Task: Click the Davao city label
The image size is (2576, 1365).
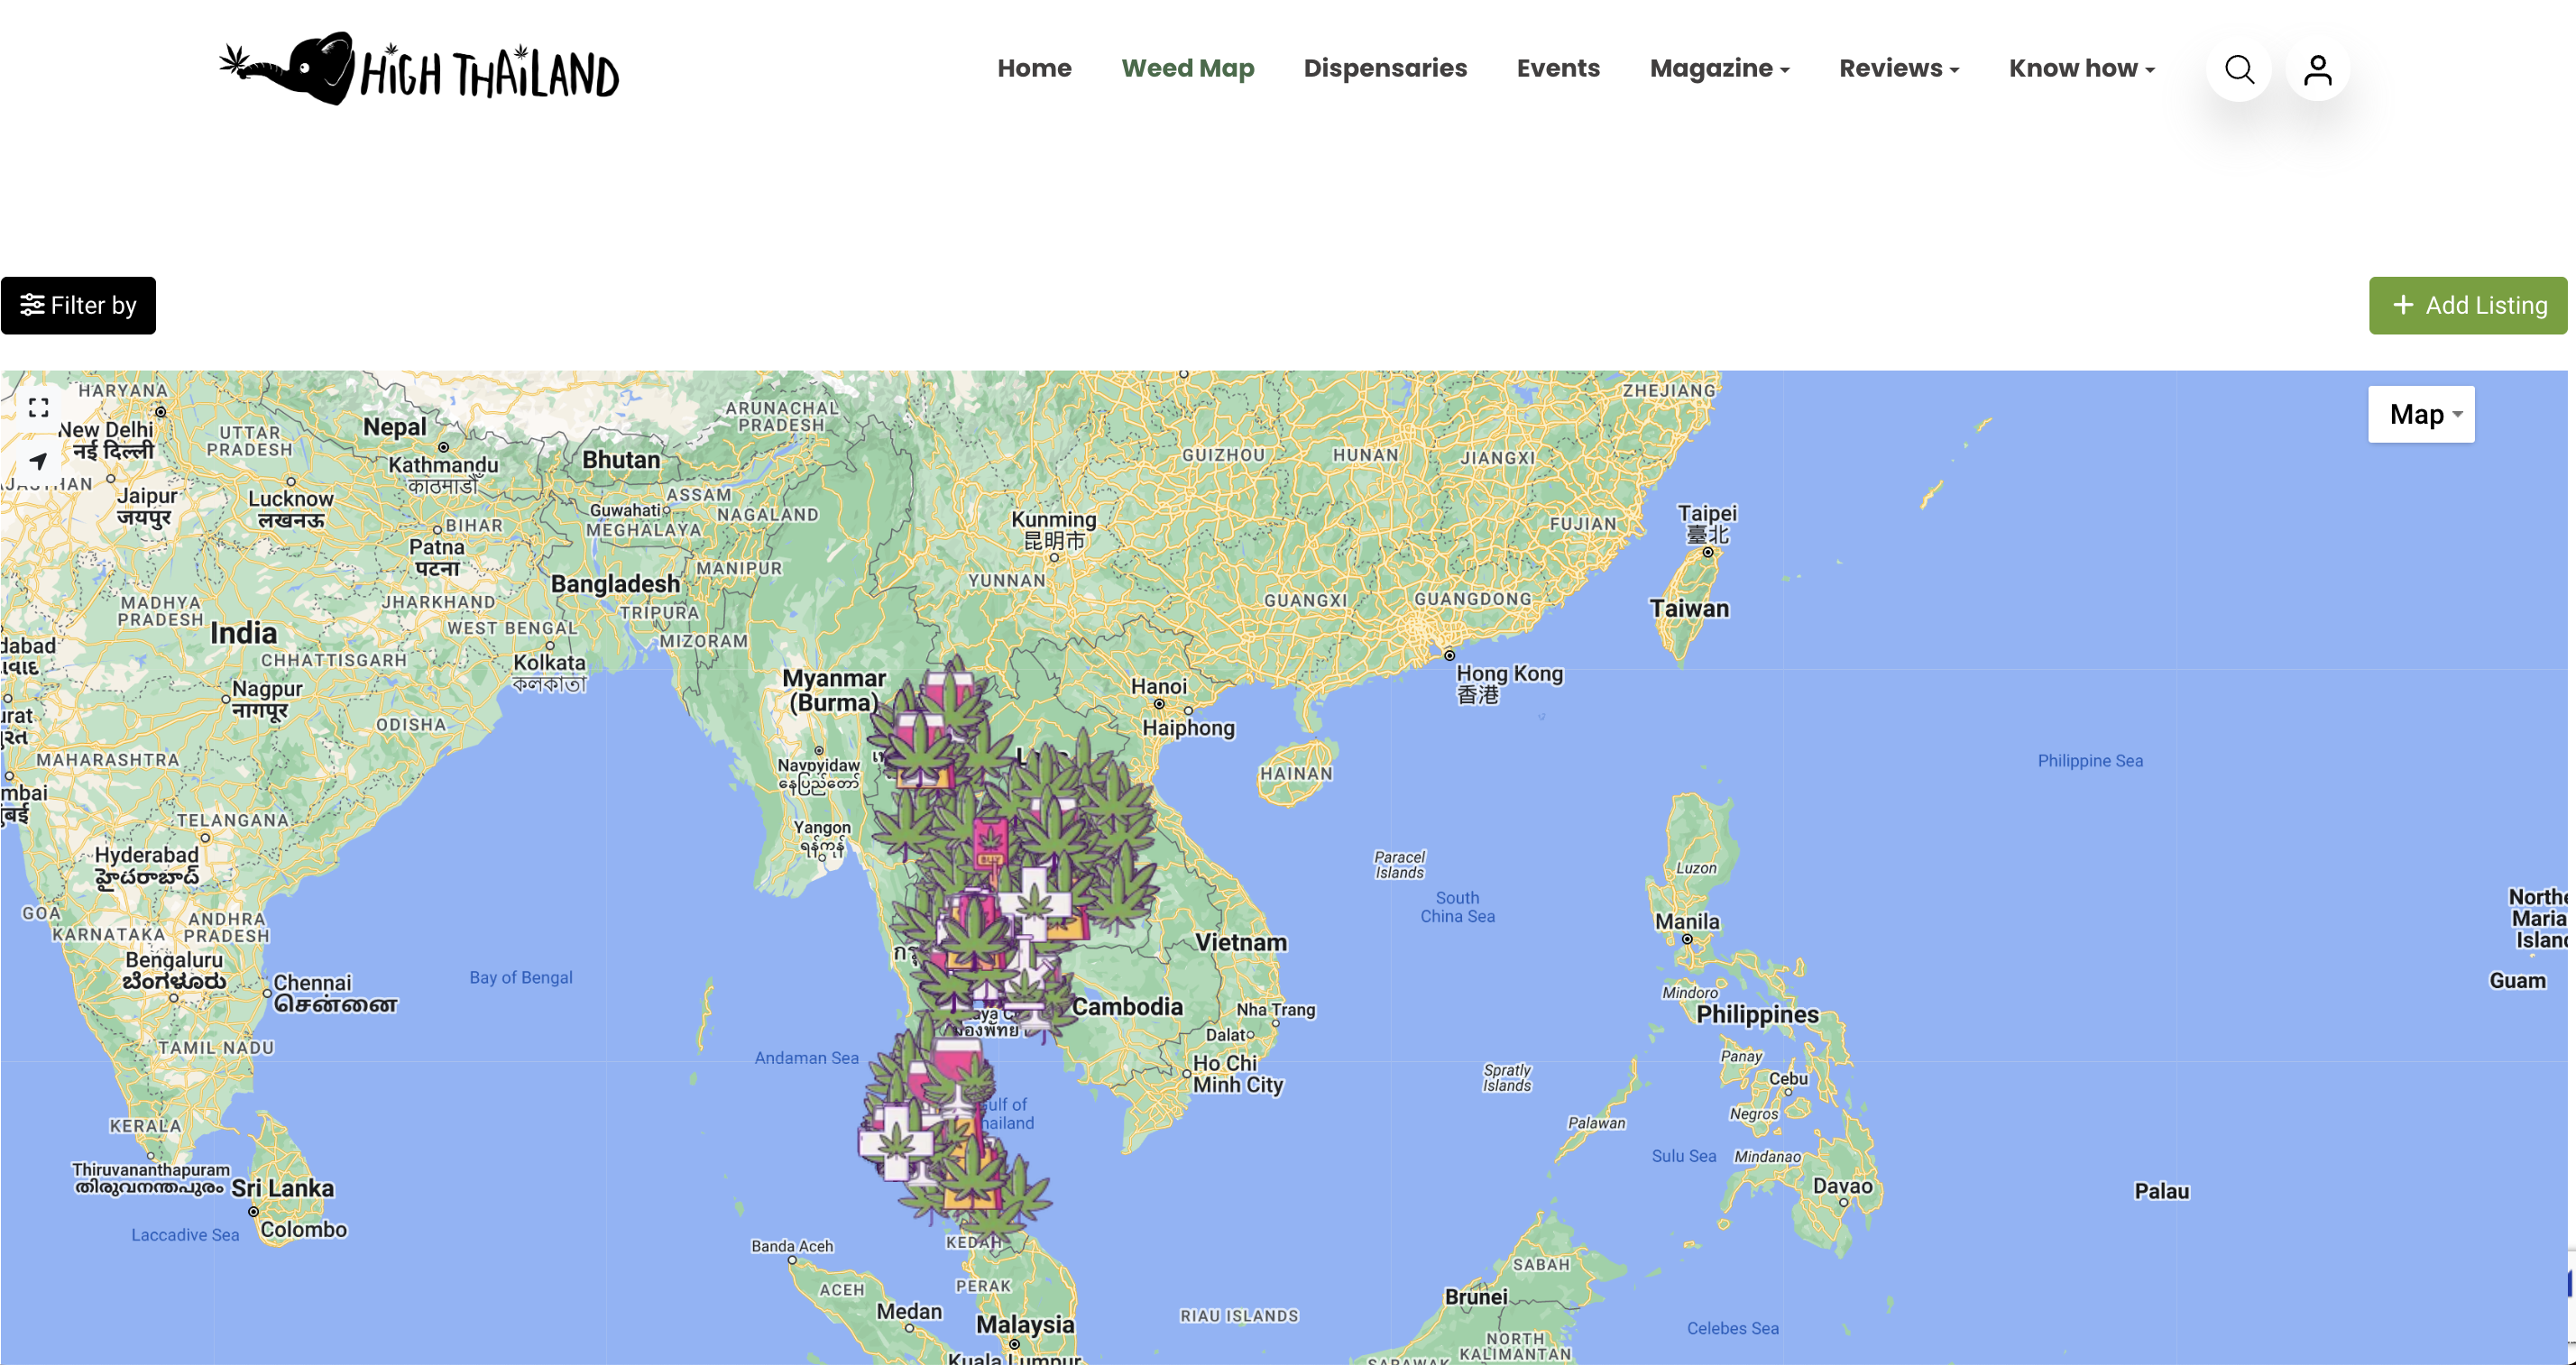Action: pos(1842,1186)
